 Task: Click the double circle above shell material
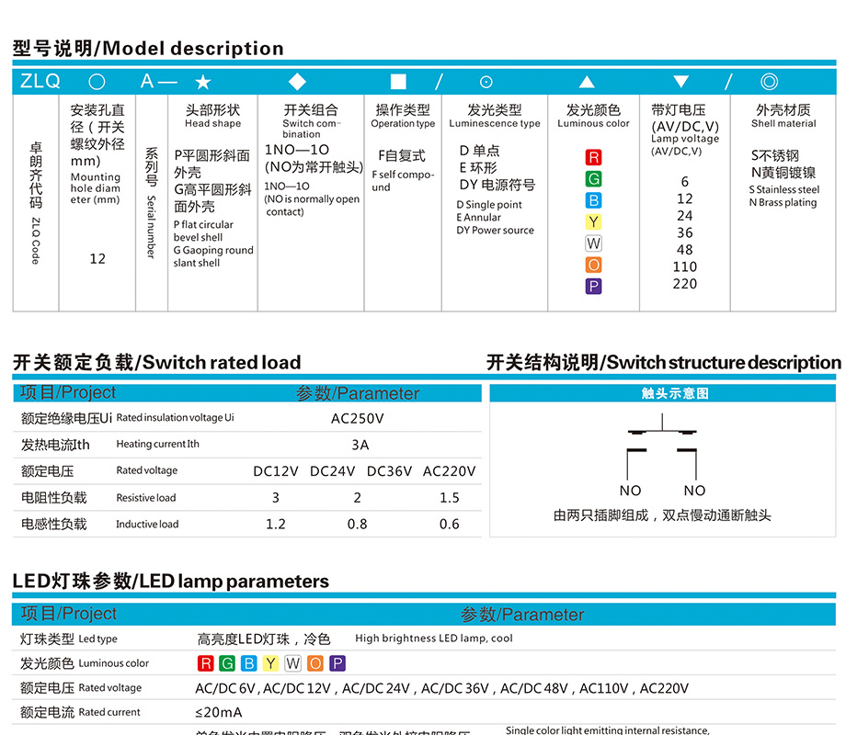coord(769,82)
